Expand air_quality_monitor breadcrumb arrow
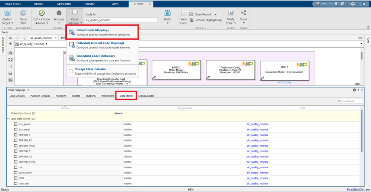This screenshot has height=192, width=371. (x=46, y=44)
